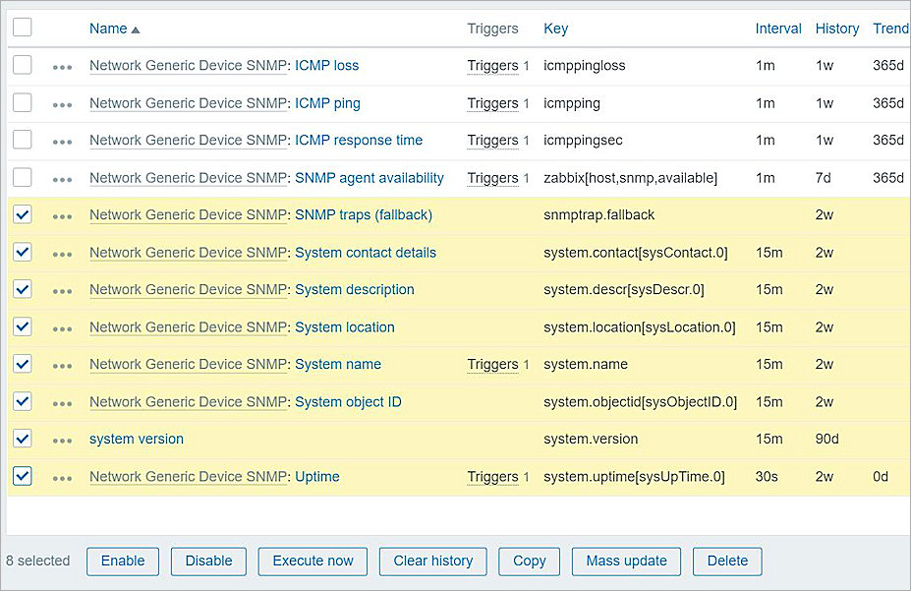Open Mass update for selected items
Viewport: 911px width, 591px height.
tap(626, 561)
